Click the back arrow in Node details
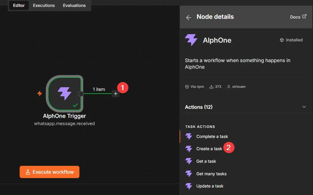 pos(189,17)
